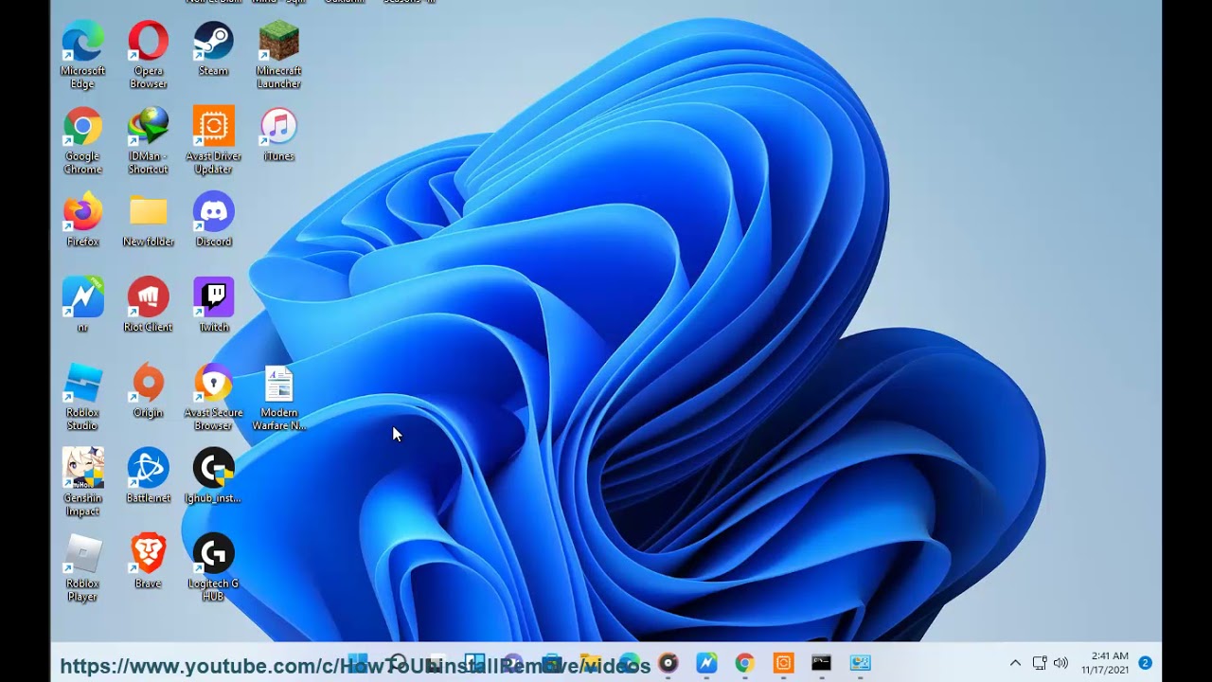Open the clock and calendar flyout

[1105, 663]
